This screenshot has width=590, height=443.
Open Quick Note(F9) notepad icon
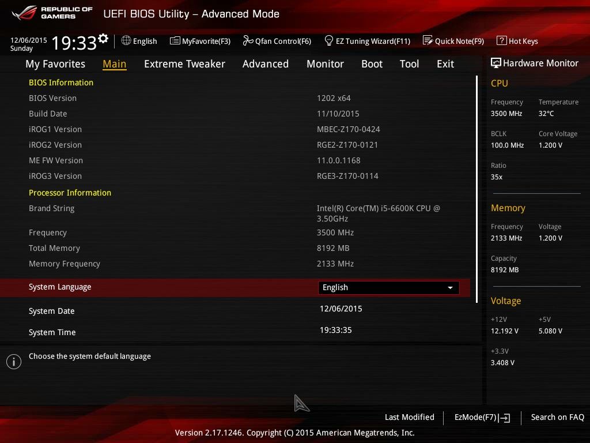click(x=428, y=40)
